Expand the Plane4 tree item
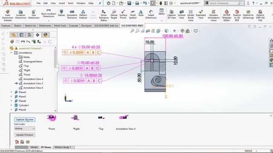The height and width of the screenshot is (153, 273). coord(11,92)
